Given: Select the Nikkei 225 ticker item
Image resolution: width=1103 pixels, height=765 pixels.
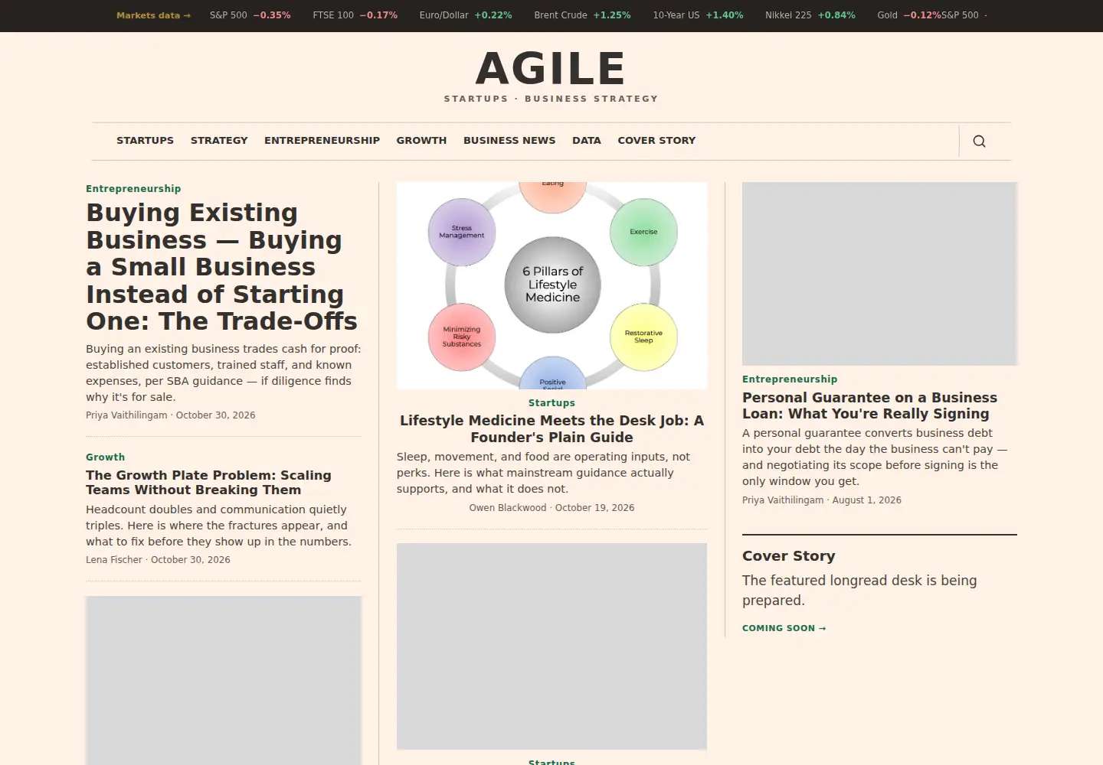Looking at the screenshot, I should point(810,15).
